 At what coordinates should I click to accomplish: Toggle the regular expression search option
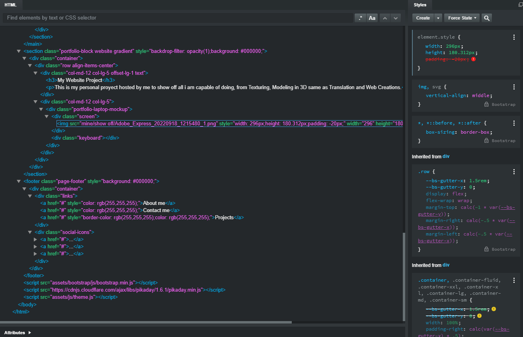(x=360, y=18)
